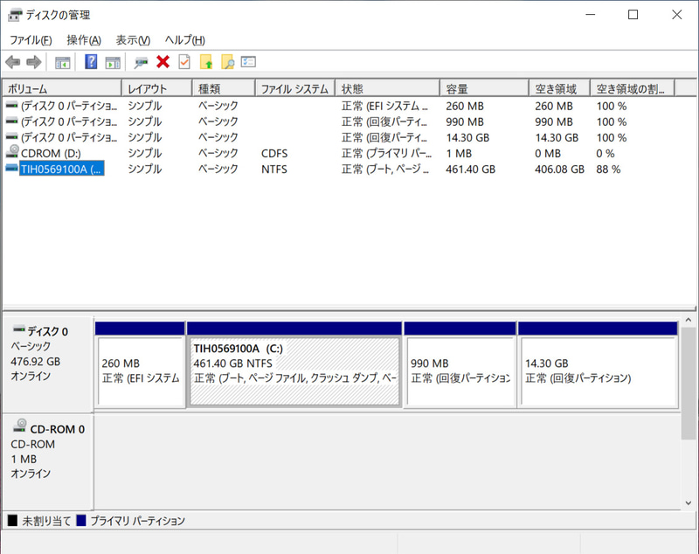Toggle the console tree pane icon
The width and height of the screenshot is (699, 554).
[x=62, y=61]
